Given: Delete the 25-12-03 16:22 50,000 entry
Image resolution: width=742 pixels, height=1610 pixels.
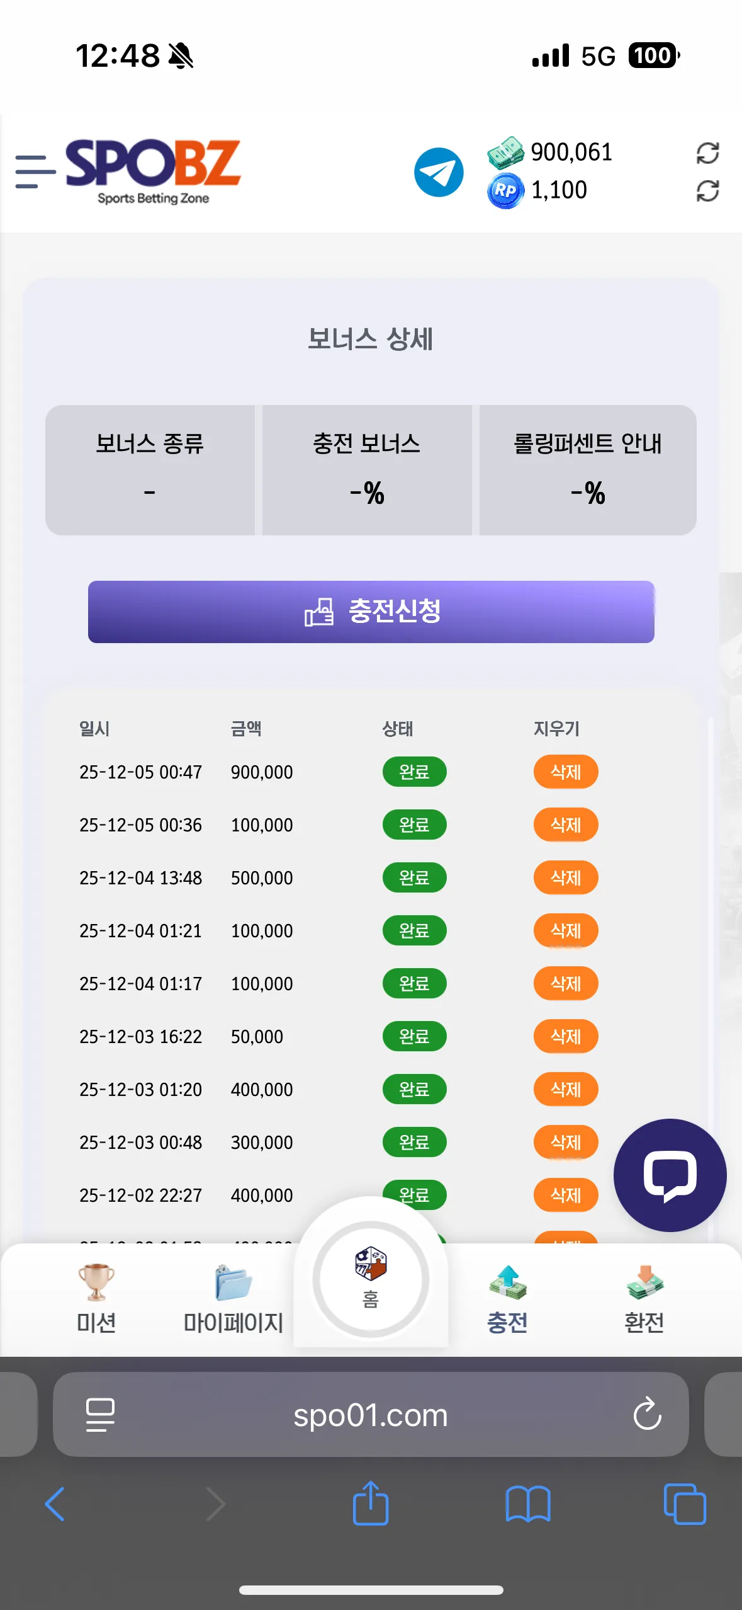Looking at the screenshot, I should [566, 1036].
